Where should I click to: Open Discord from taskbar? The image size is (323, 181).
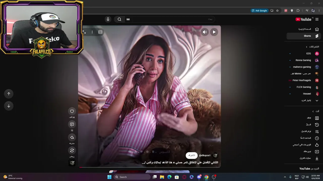tap(199, 177)
